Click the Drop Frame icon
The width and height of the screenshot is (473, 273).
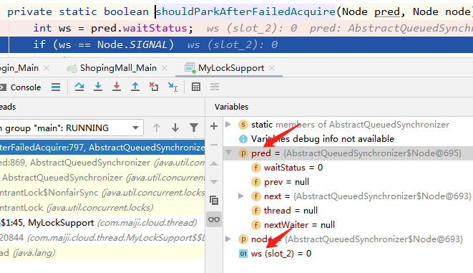(x=154, y=87)
